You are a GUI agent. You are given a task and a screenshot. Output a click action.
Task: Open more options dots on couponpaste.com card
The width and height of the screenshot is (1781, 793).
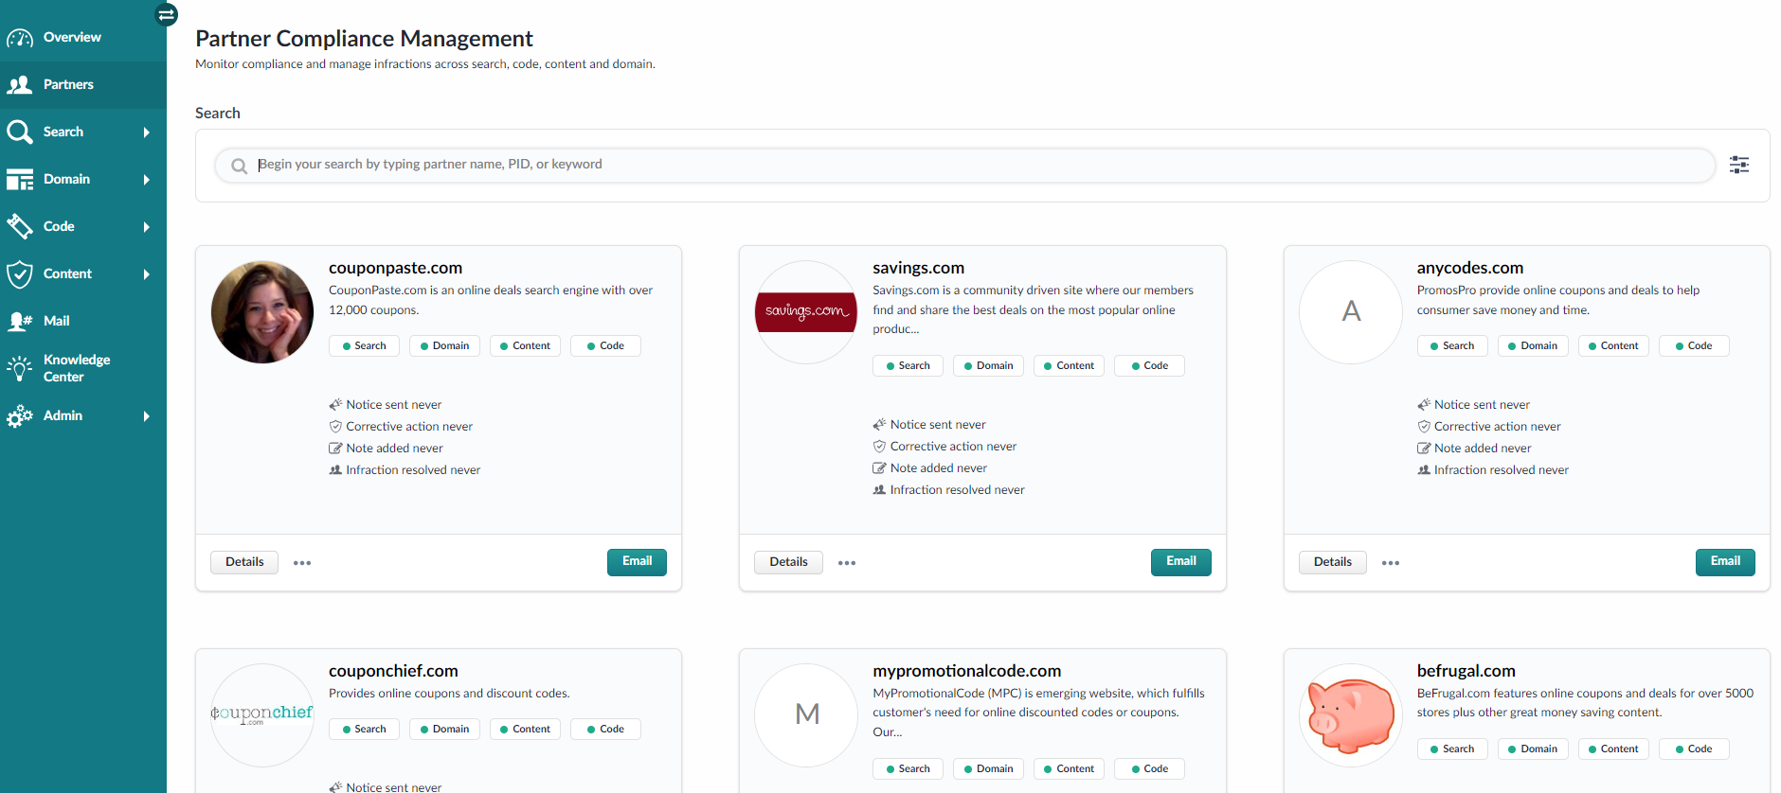(302, 563)
